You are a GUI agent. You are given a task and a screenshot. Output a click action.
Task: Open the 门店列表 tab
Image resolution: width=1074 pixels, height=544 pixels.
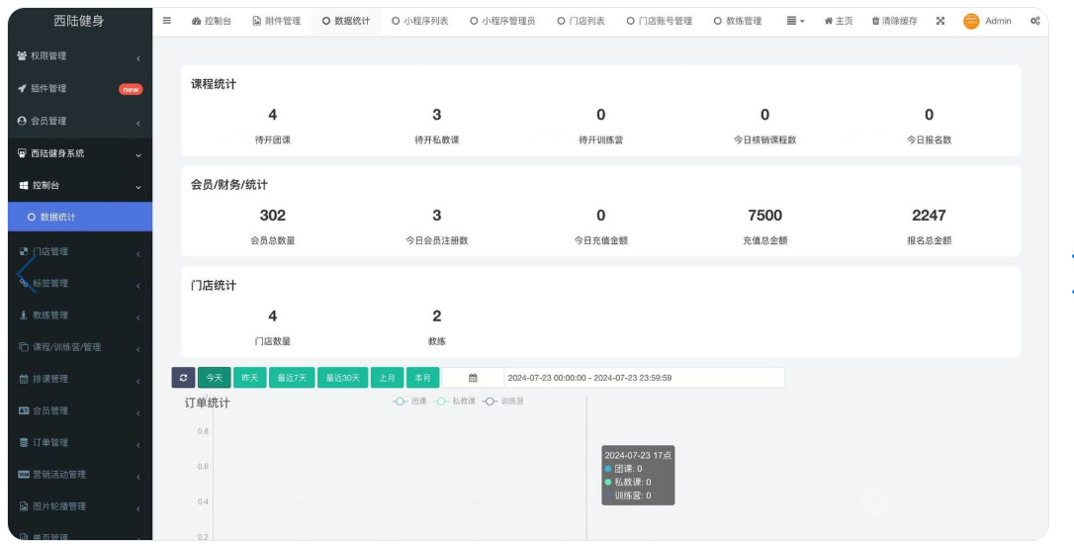pos(581,21)
